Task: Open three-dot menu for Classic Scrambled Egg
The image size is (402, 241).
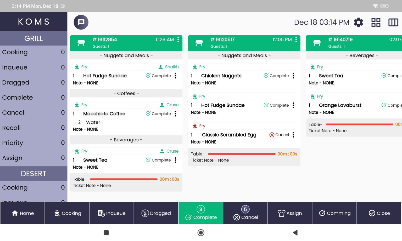Action: [293, 135]
